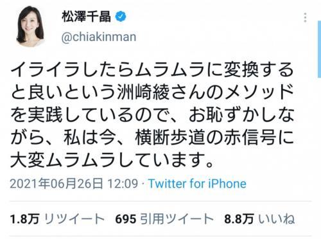Click the tweet line starting イライラしたら

(152, 70)
